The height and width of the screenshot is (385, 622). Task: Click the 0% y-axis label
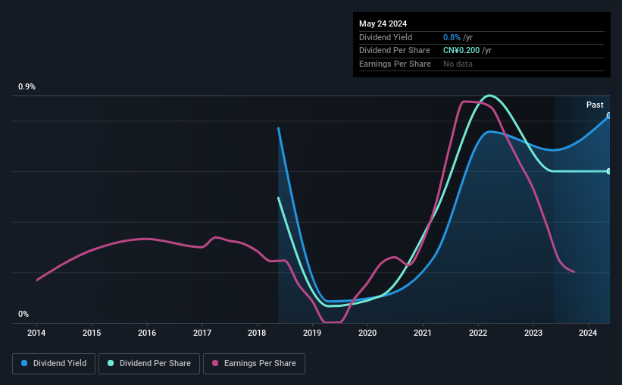click(23, 314)
